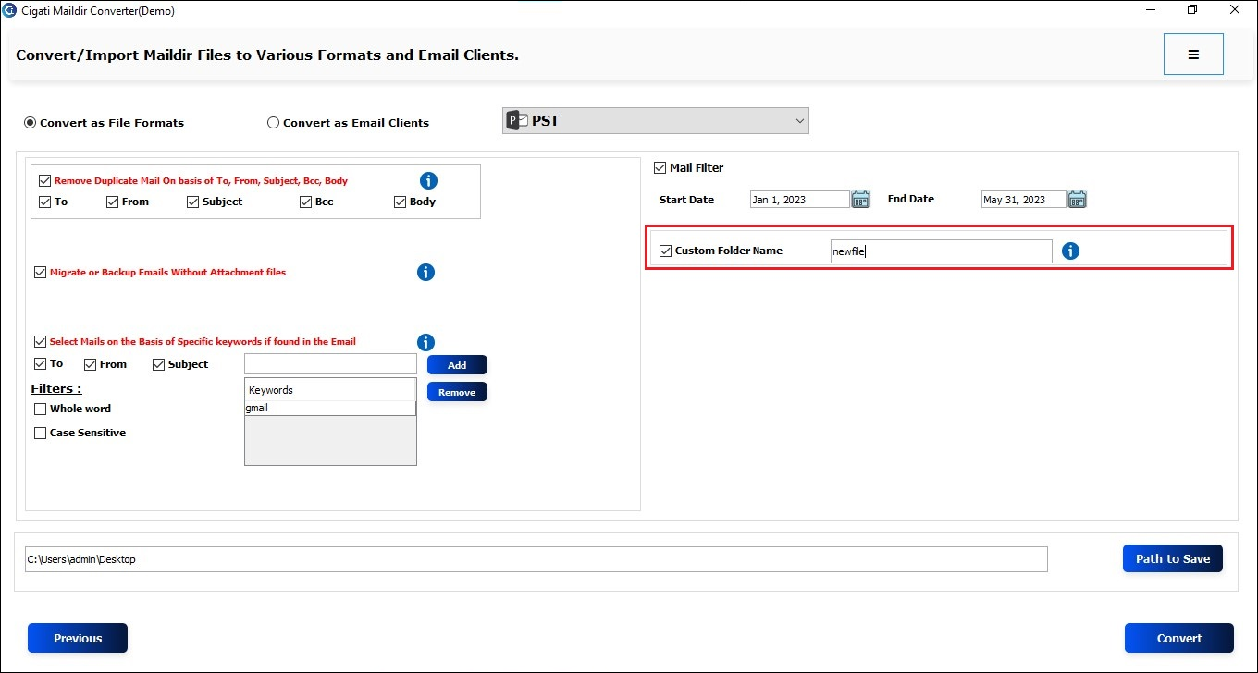Enable the Whole word filter
The width and height of the screenshot is (1258, 673).
point(40,409)
